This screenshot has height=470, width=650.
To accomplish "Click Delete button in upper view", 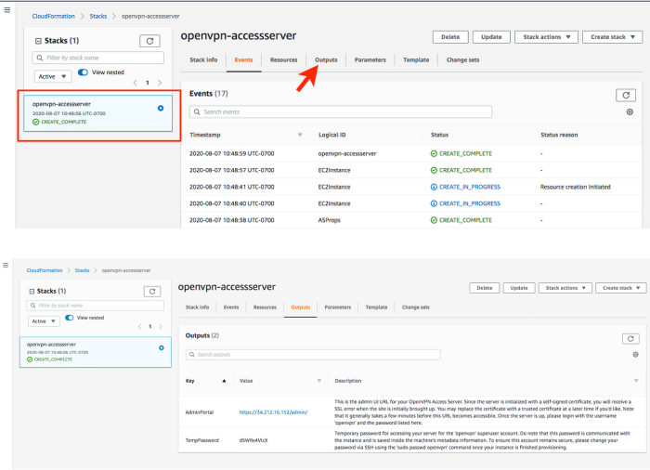I will pyautogui.click(x=450, y=37).
